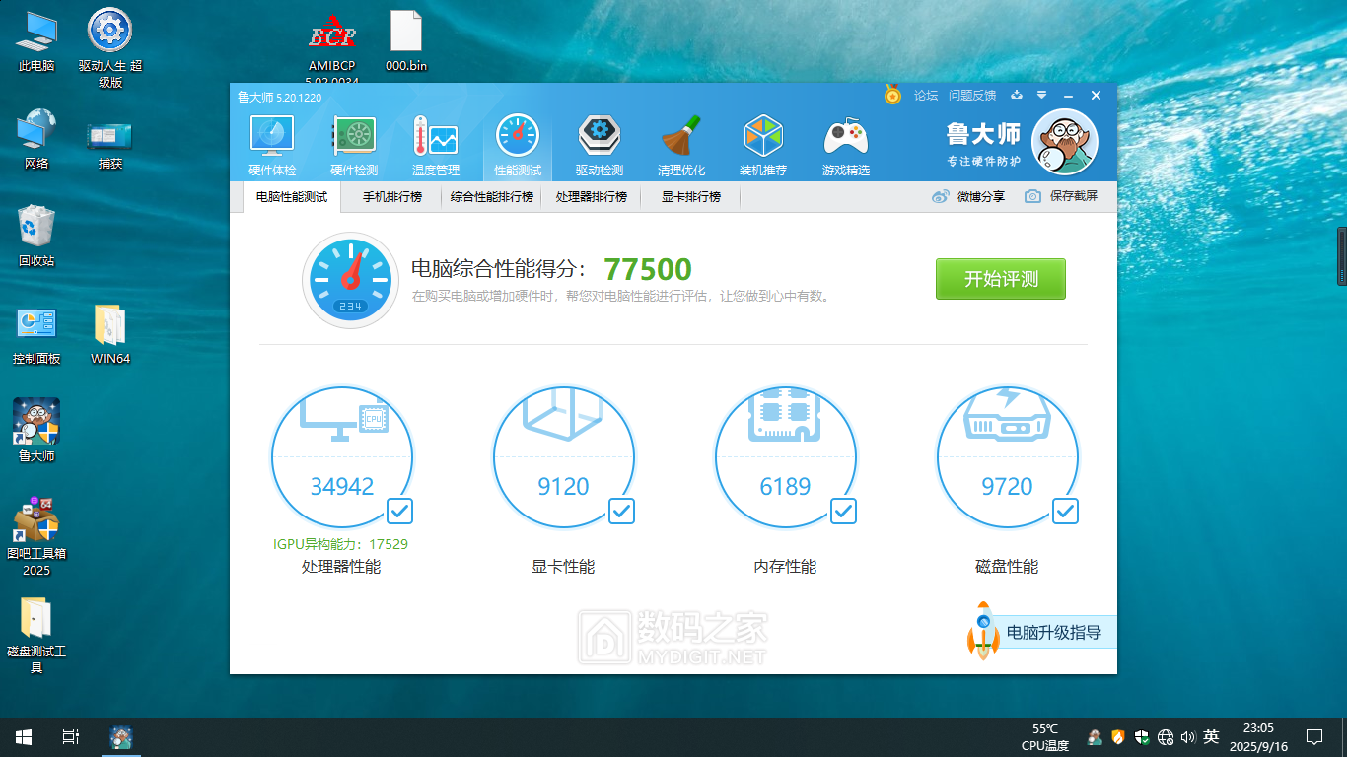Switch to the 显卡排行榜 tab
This screenshot has height=757, width=1347.
[691, 197]
